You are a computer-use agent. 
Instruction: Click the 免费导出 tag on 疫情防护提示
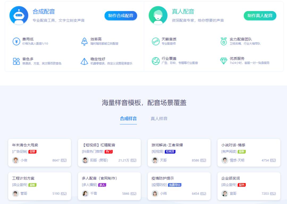tap(175, 185)
